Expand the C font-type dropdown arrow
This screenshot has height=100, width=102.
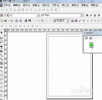[11, 15]
